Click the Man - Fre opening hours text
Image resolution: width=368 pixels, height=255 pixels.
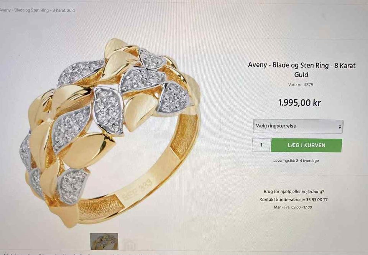(293, 207)
